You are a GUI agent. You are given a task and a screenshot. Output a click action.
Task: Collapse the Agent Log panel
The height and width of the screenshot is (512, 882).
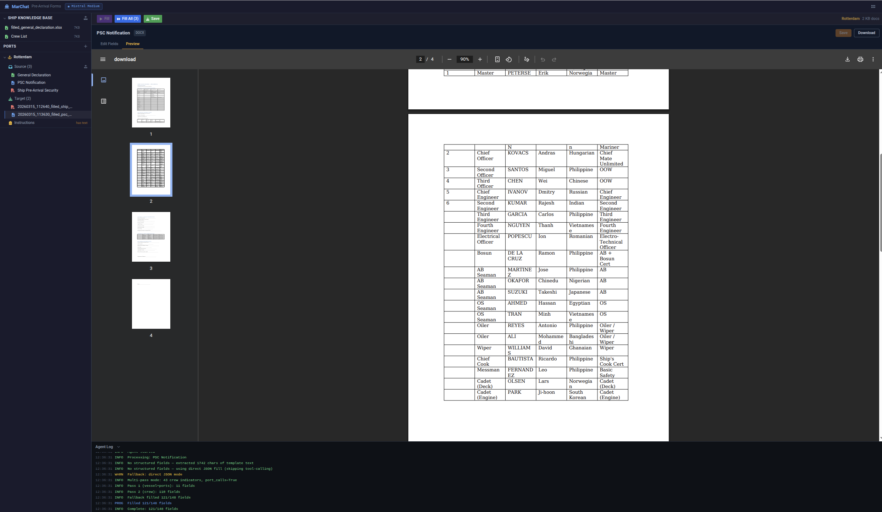point(118,447)
